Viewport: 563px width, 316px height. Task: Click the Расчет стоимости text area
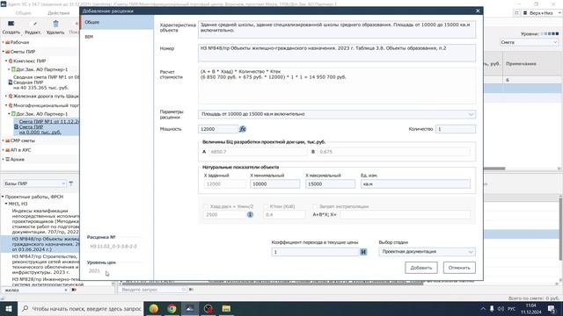(x=337, y=86)
